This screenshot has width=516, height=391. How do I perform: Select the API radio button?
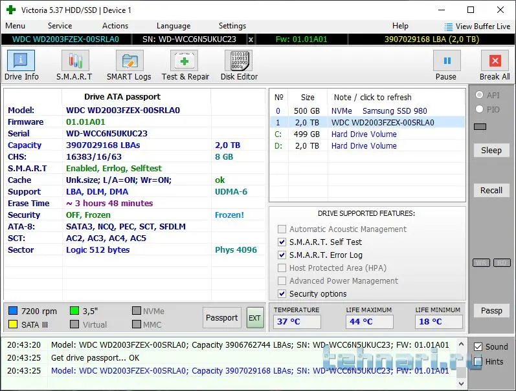coord(479,96)
